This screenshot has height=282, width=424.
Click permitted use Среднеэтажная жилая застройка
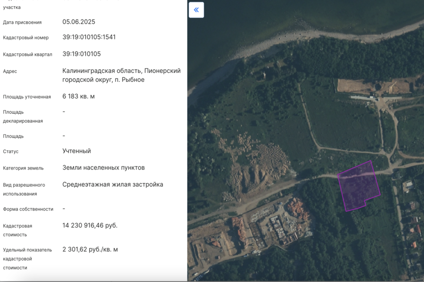pyautogui.click(x=113, y=184)
